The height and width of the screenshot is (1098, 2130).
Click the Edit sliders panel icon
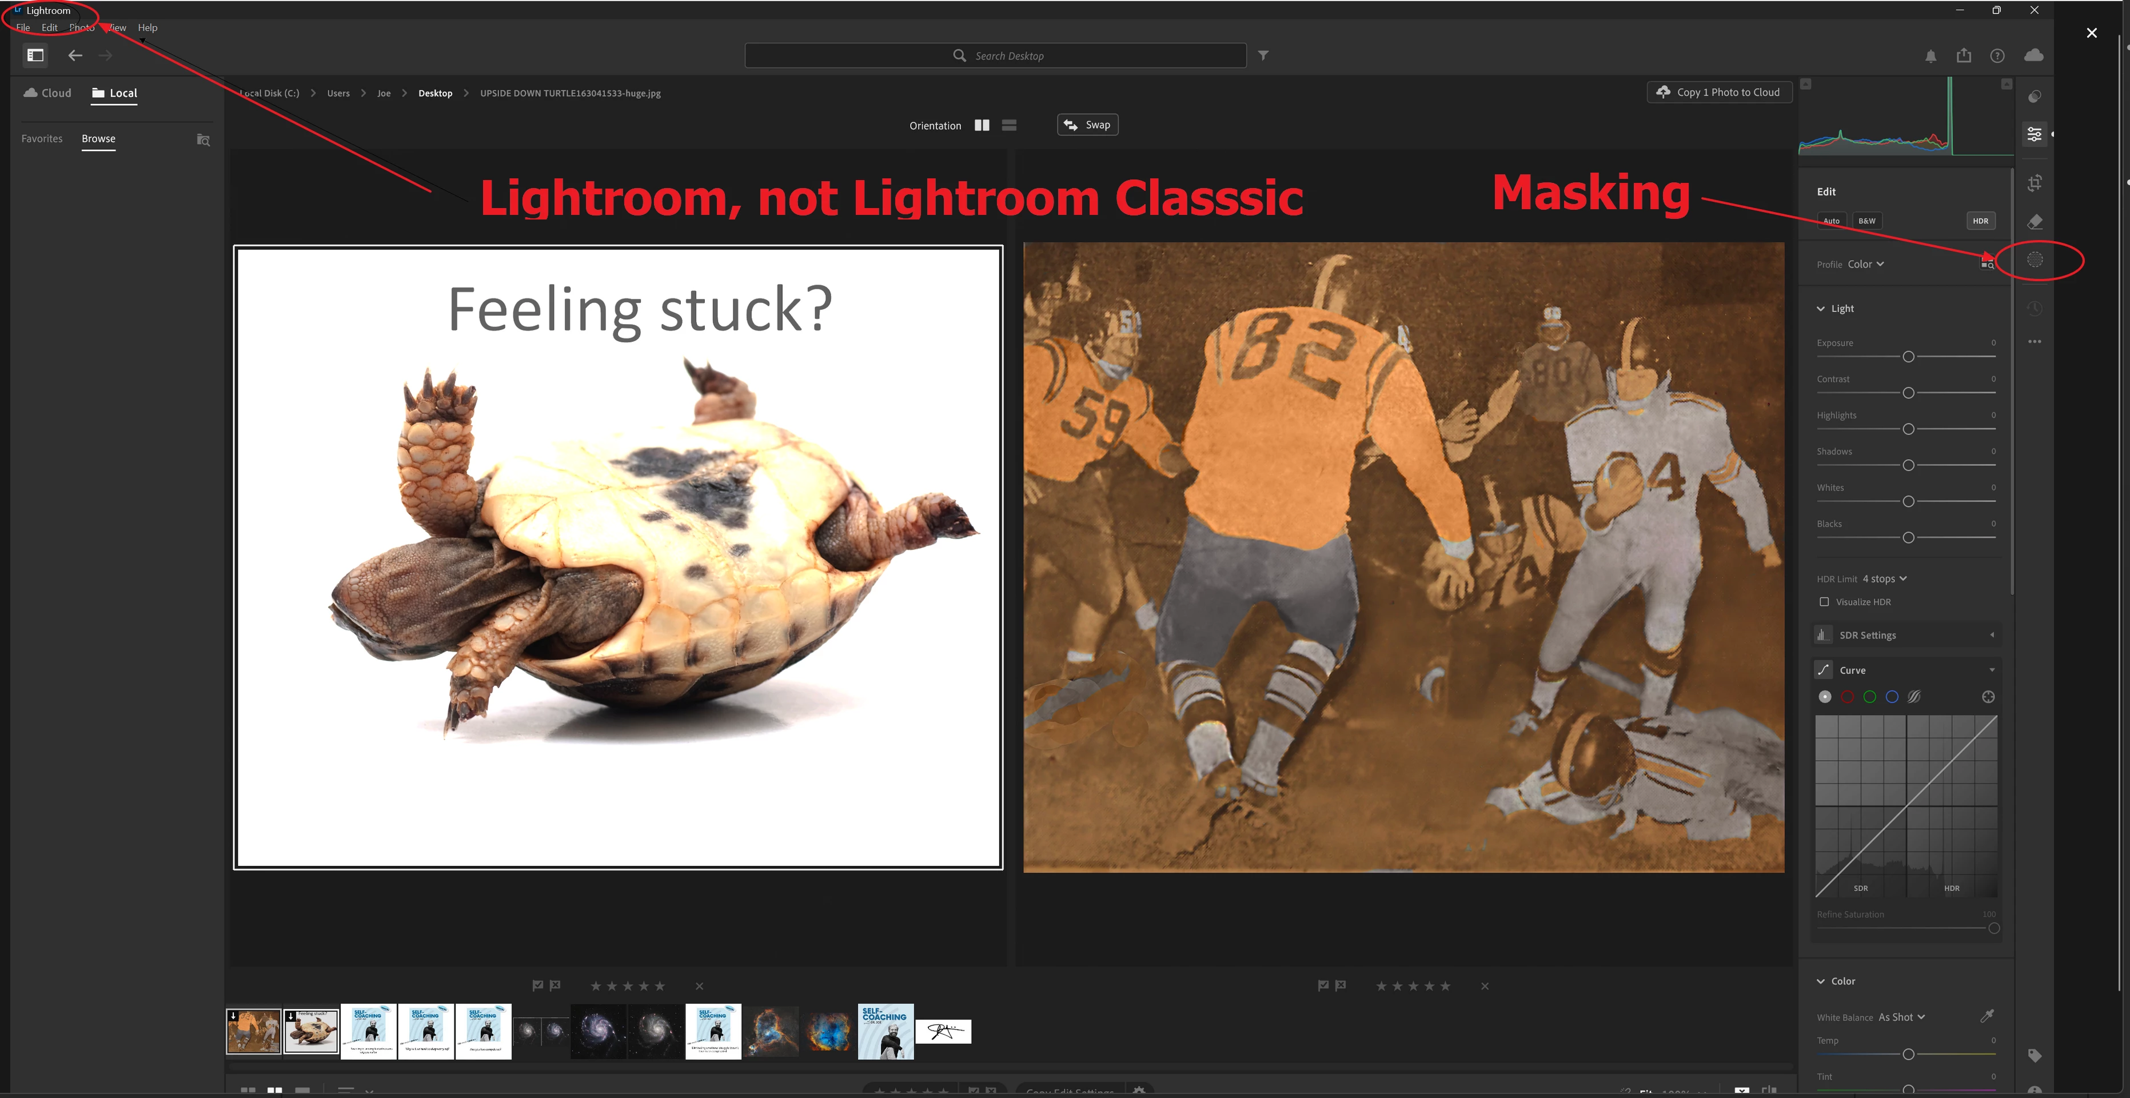coord(2035,134)
